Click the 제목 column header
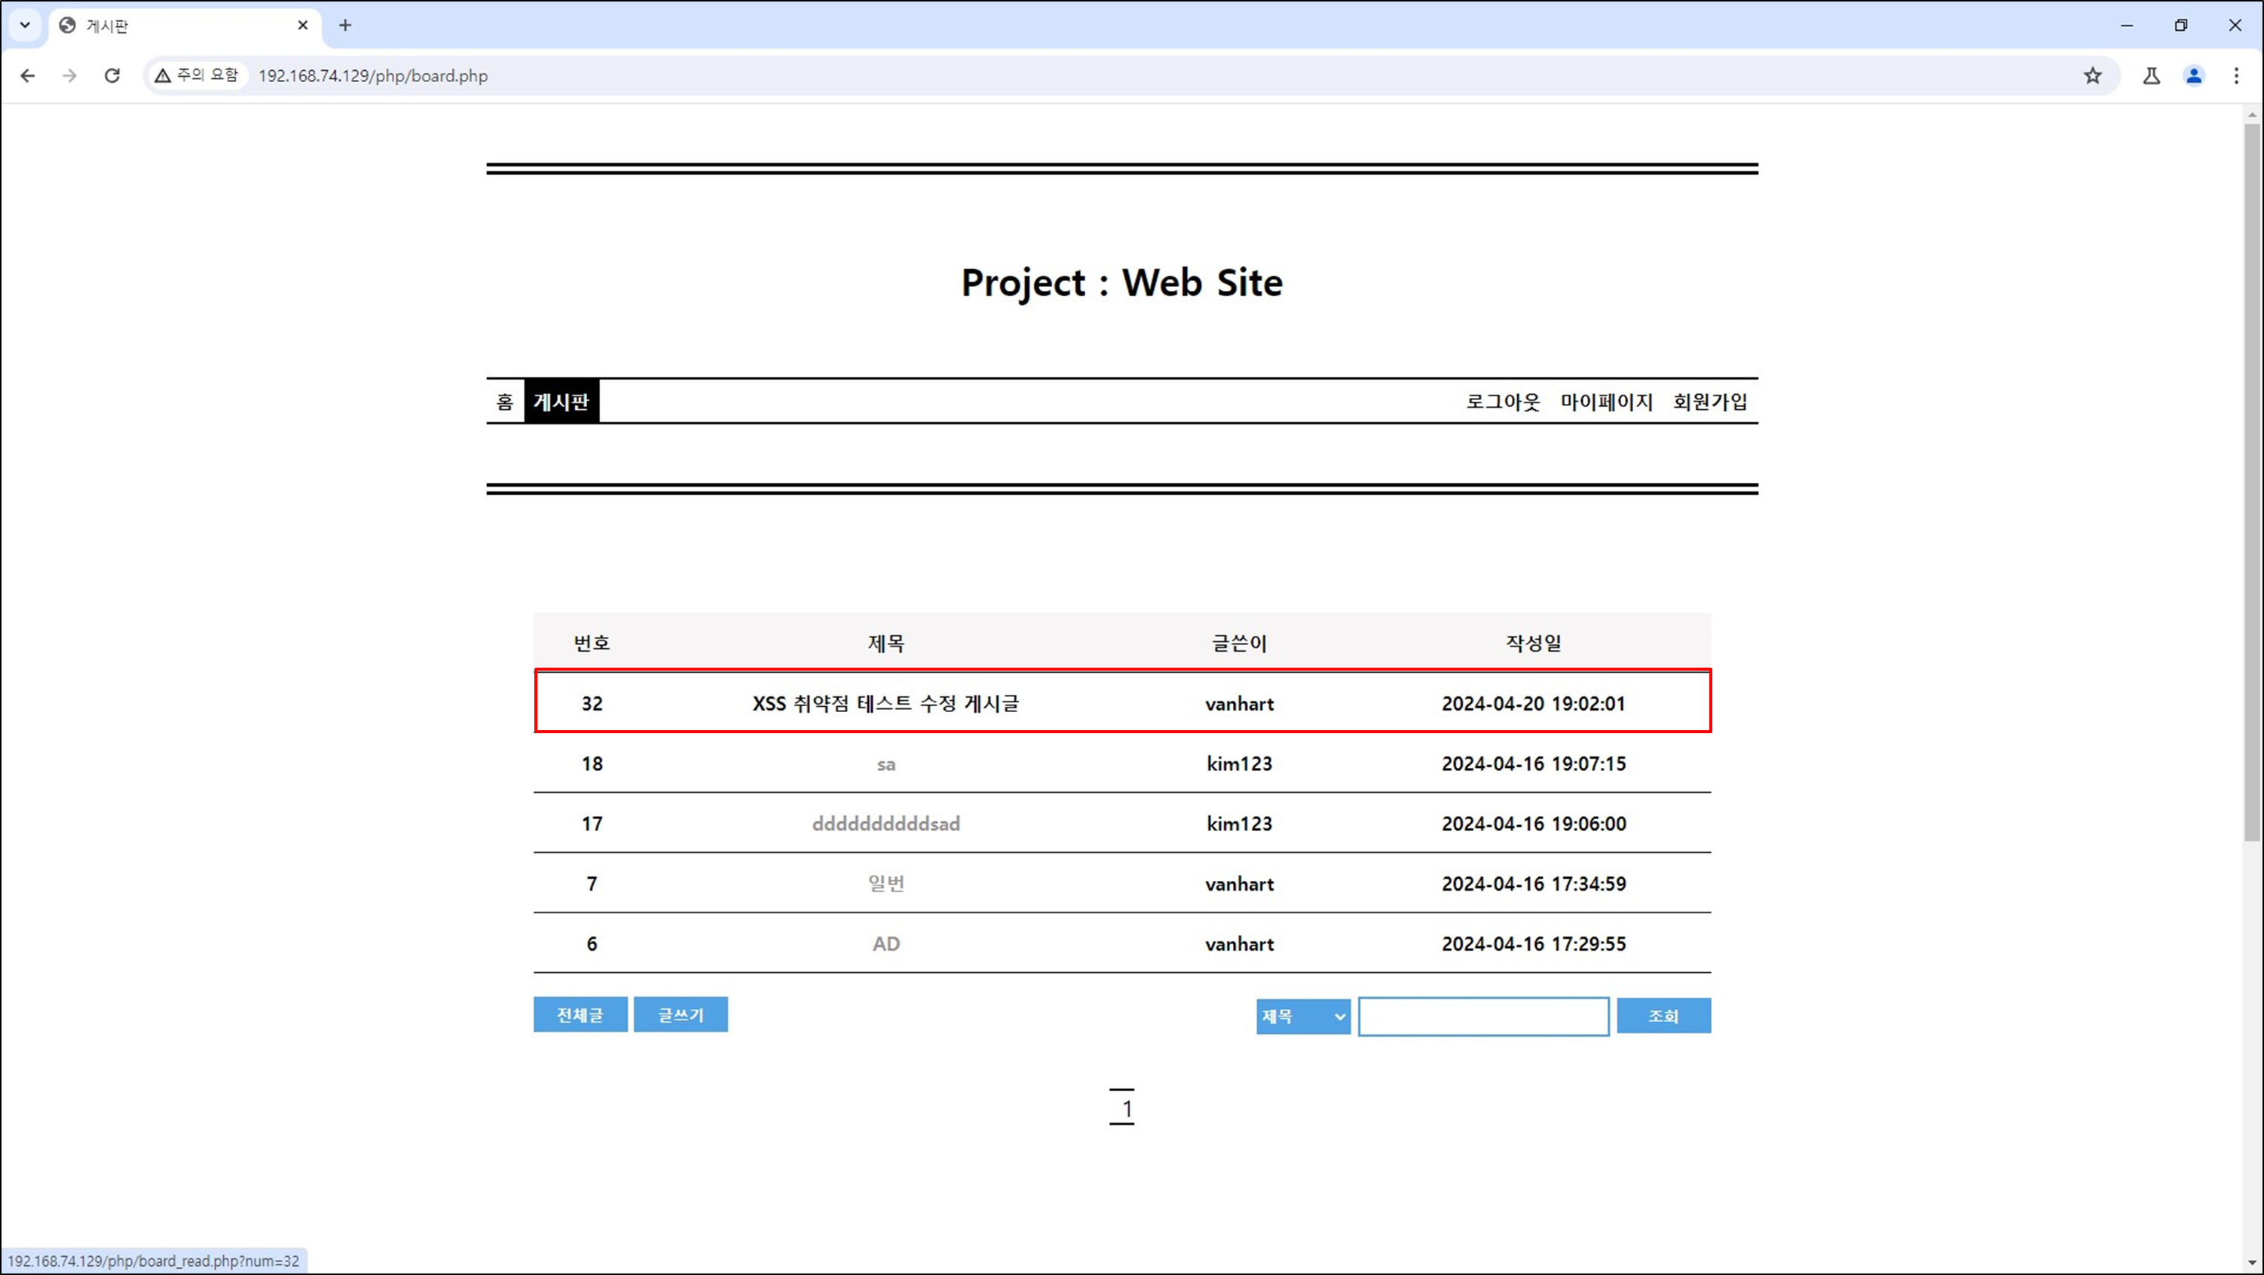Screen dimensions: 2264x1275 click(886, 644)
